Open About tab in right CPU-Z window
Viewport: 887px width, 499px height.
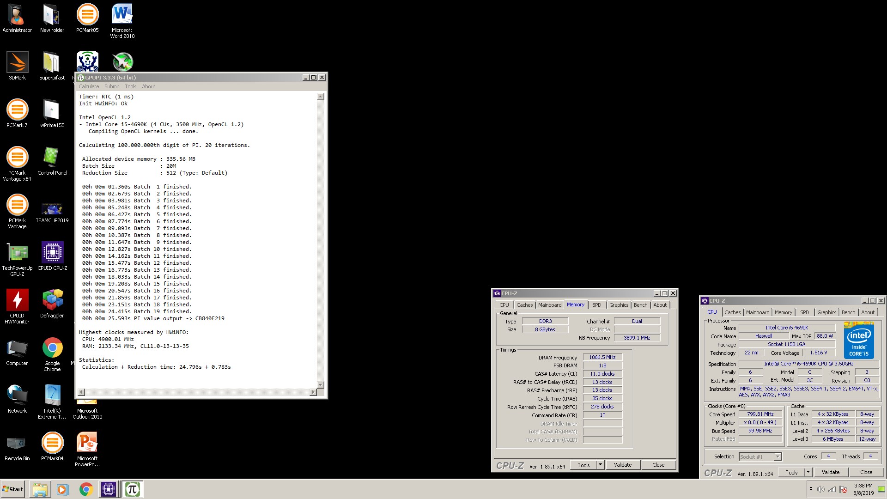(868, 312)
